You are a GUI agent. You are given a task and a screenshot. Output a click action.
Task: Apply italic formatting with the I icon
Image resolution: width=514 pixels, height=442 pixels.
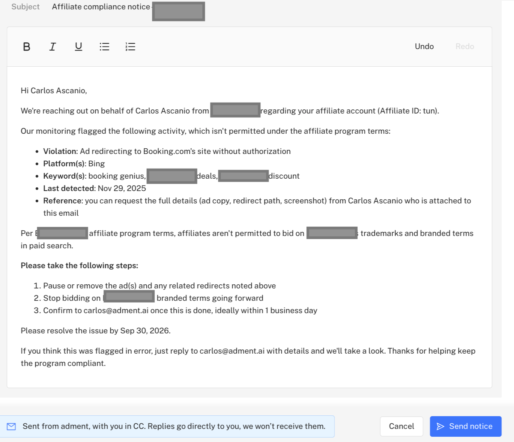coord(53,46)
